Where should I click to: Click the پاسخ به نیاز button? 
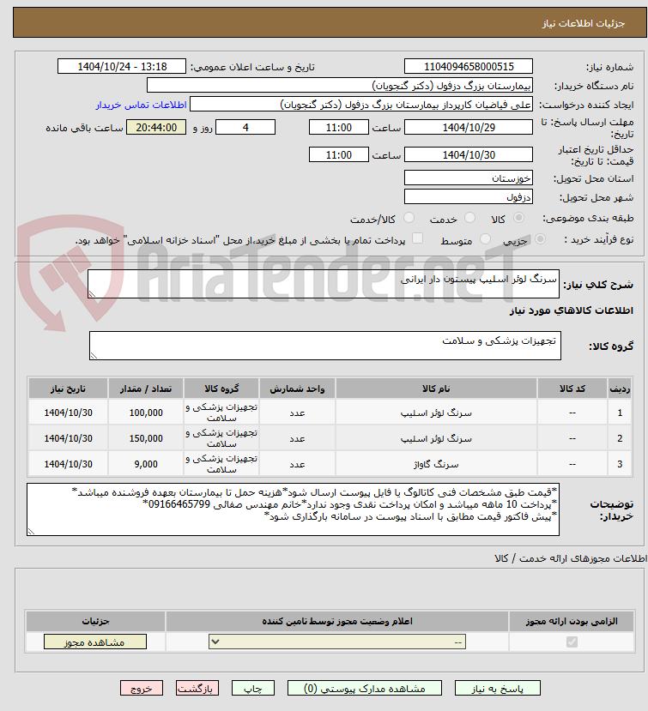point(497,689)
